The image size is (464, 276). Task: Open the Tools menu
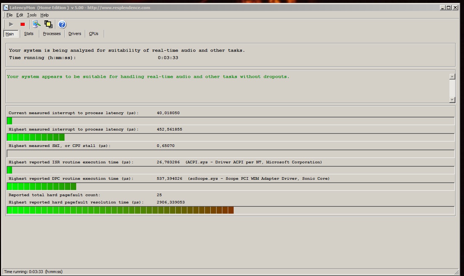[x=32, y=15]
